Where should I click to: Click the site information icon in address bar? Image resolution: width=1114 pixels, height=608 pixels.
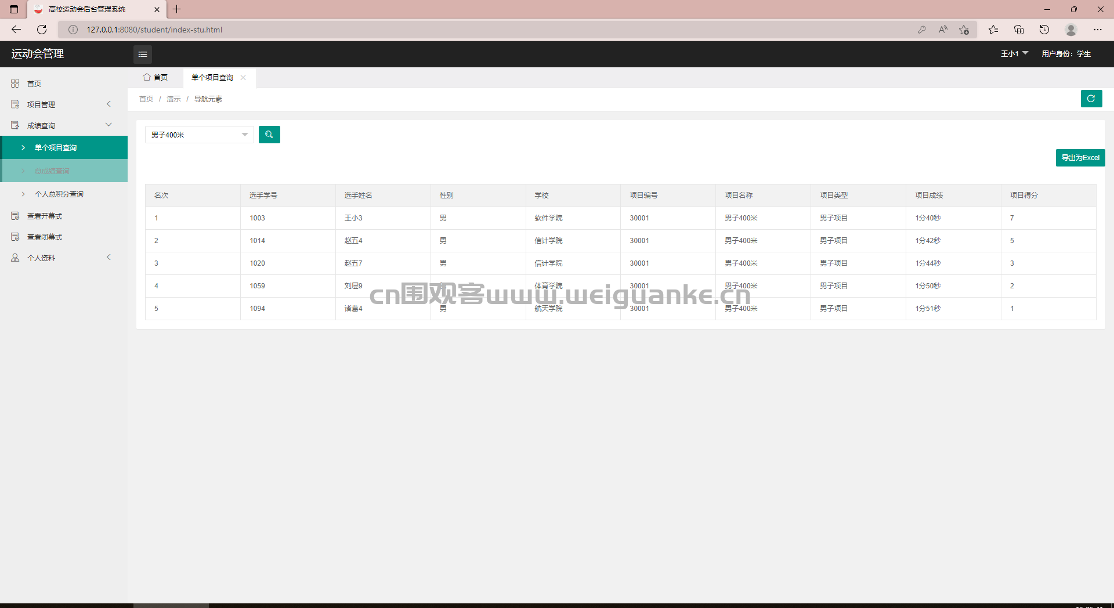tap(73, 30)
